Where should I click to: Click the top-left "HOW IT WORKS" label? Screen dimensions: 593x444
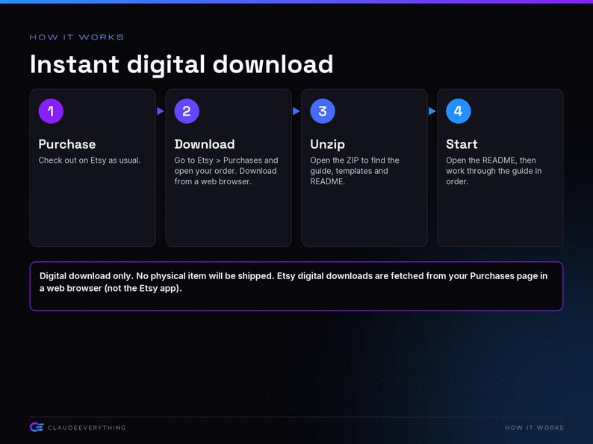[77, 37]
